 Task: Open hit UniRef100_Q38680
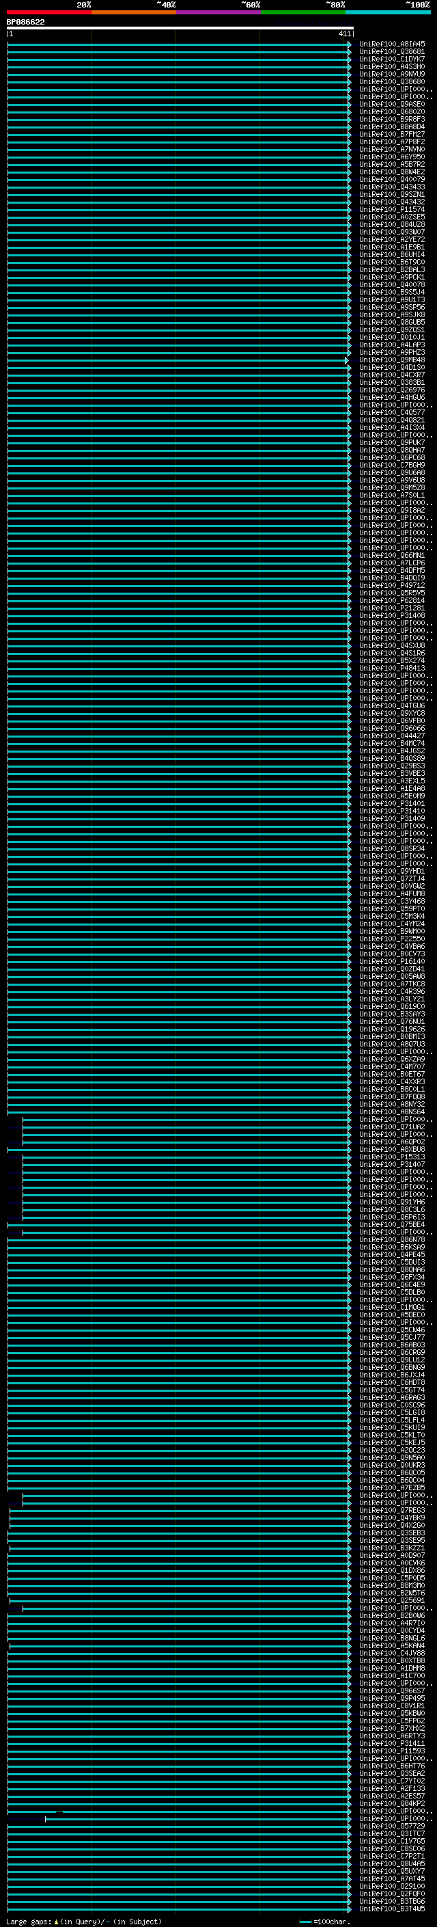coord(392,82)
